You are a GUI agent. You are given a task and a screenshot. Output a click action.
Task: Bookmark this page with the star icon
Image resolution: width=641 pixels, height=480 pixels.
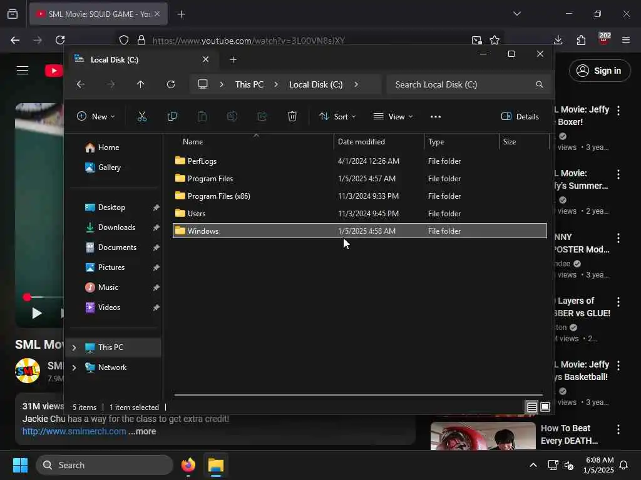click(495, 40)
